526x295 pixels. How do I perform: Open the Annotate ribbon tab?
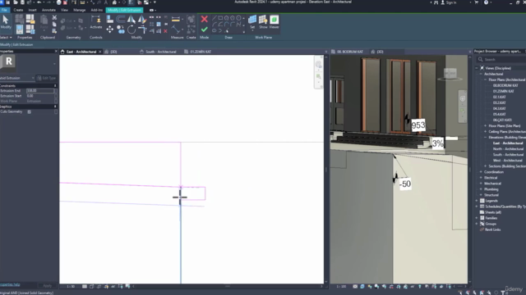click(48, 10)
